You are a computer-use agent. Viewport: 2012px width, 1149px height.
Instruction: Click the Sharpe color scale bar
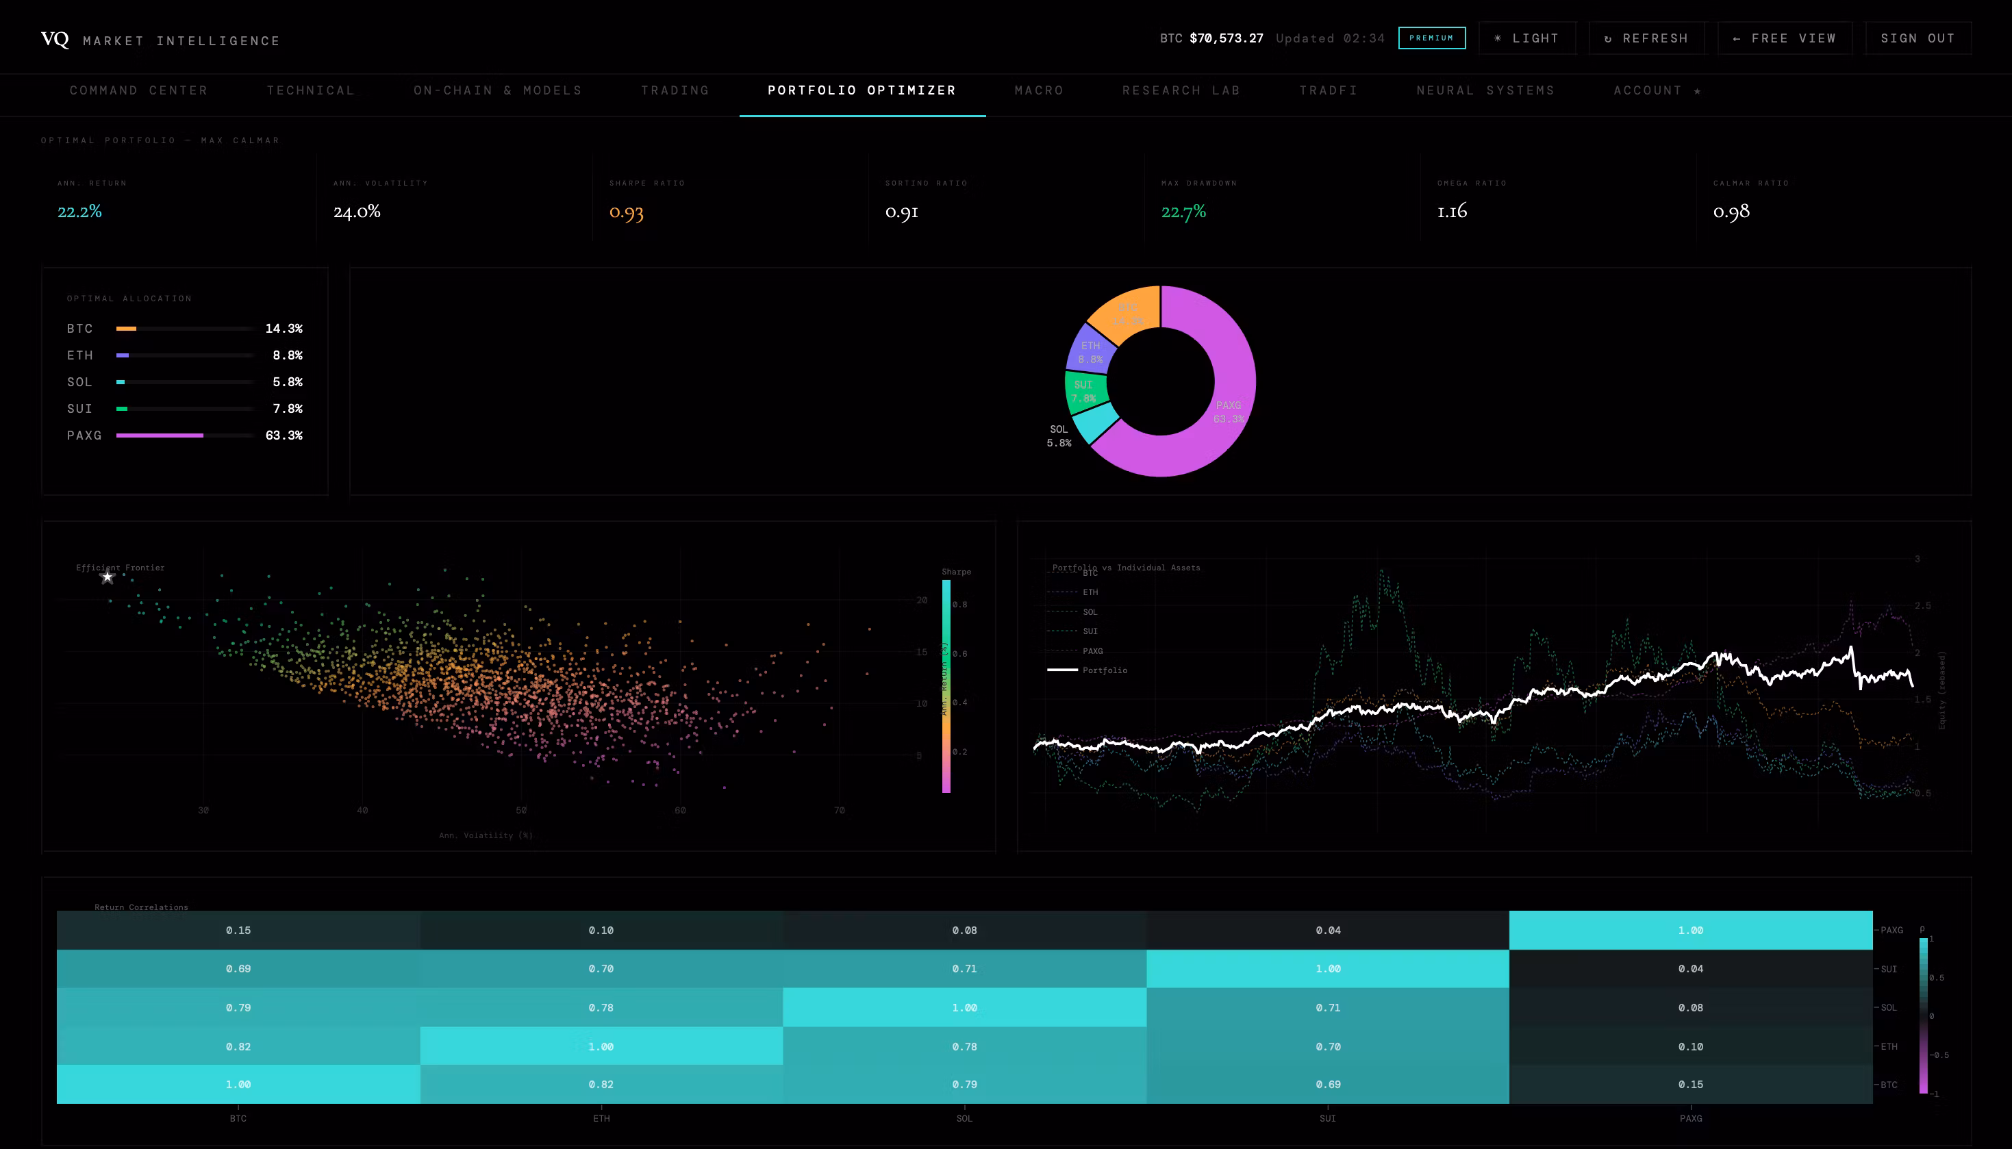946,687
